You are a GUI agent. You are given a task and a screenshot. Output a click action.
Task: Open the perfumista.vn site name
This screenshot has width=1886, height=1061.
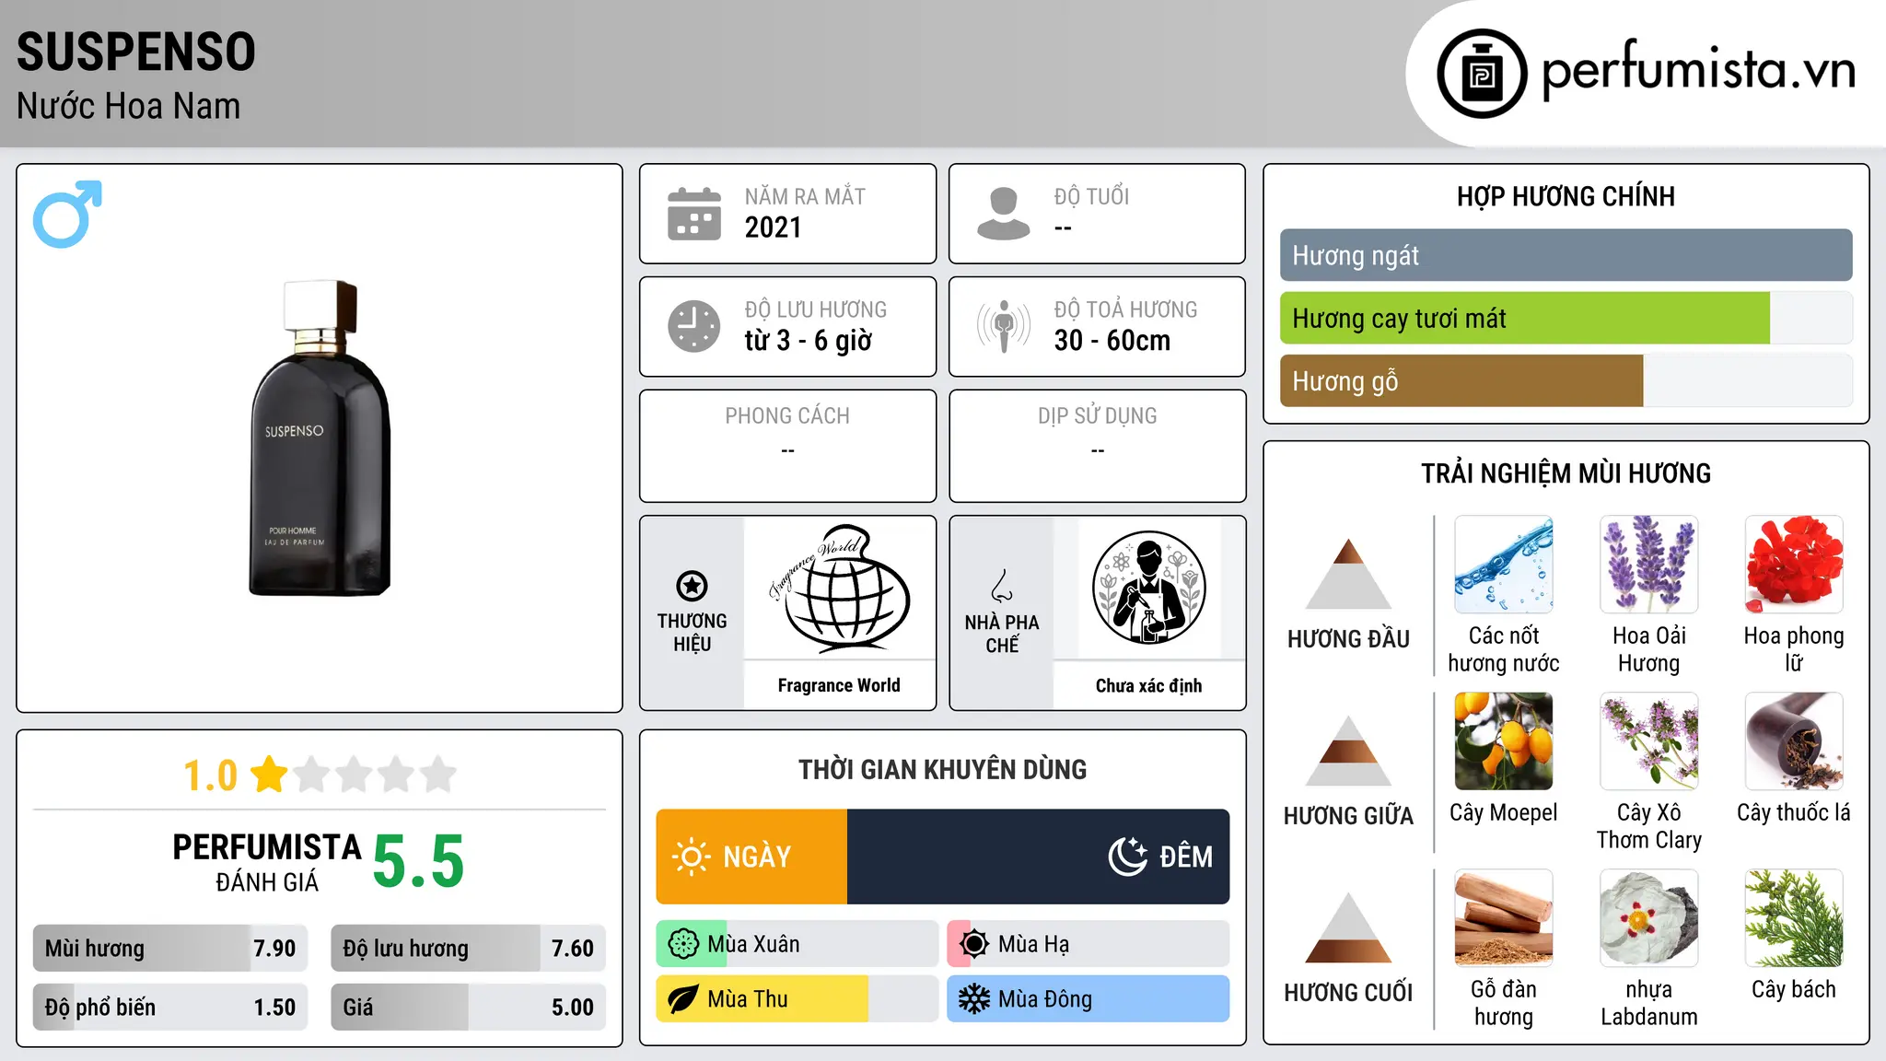coord(1698,70)
